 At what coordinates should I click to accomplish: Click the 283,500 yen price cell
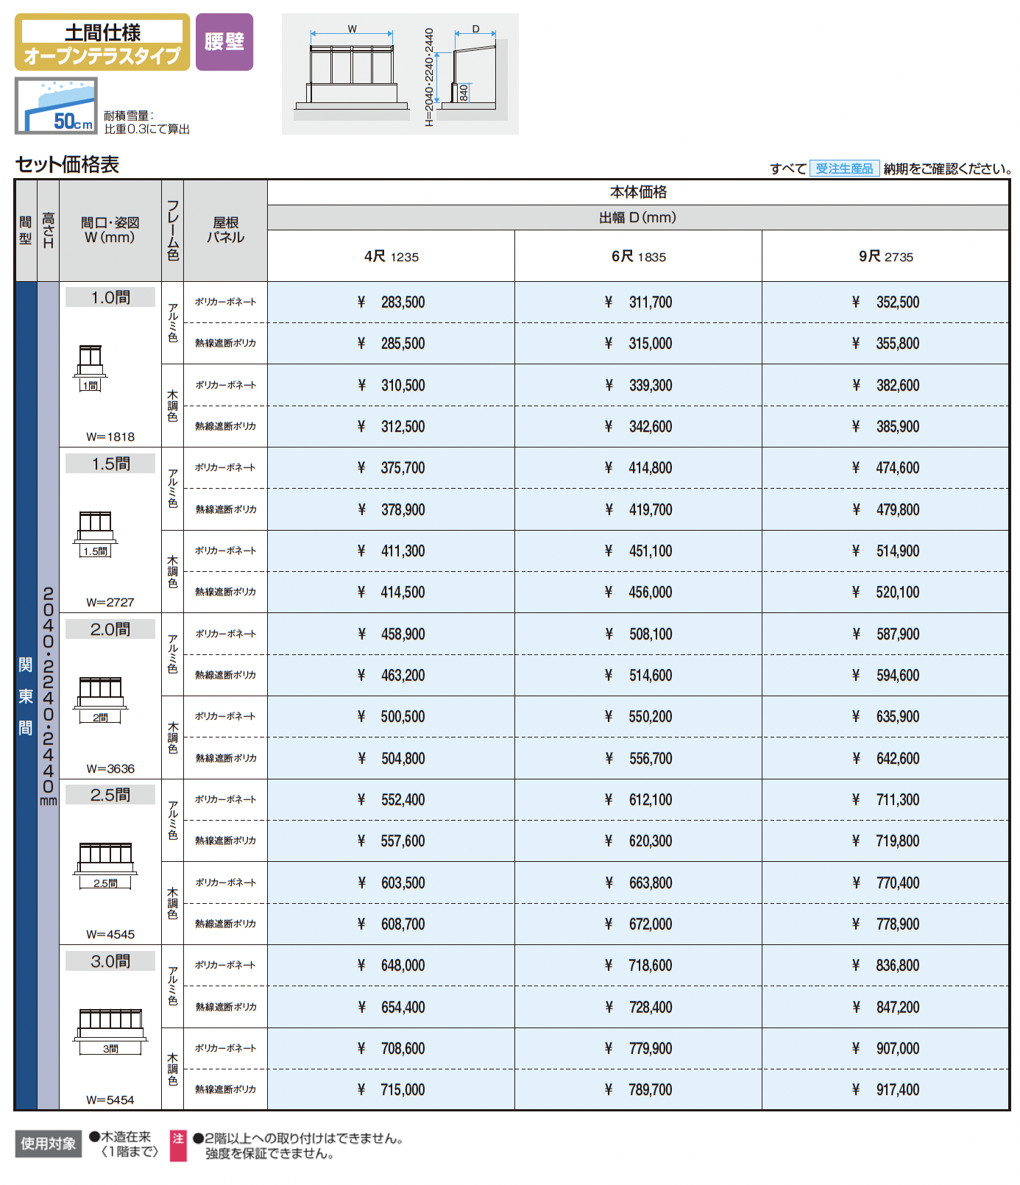pos(391,303)
